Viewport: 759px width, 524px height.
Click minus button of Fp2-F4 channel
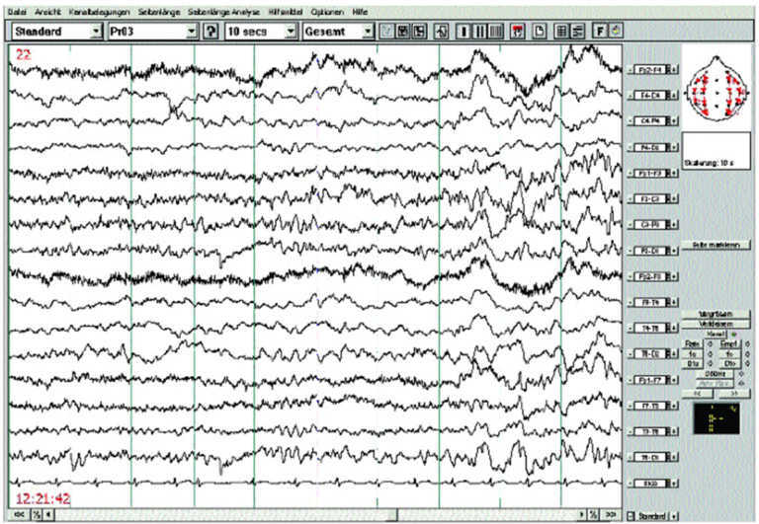[x=630, y=70]
